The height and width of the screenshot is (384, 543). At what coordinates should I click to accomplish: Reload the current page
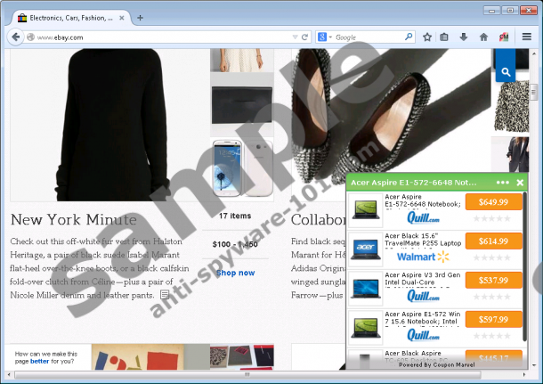(x=305, y=37)
